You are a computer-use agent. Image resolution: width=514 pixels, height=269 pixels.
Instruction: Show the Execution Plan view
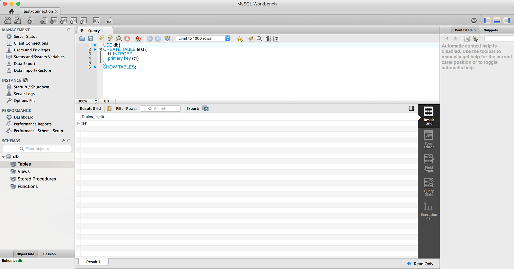(x=429, y=211)
